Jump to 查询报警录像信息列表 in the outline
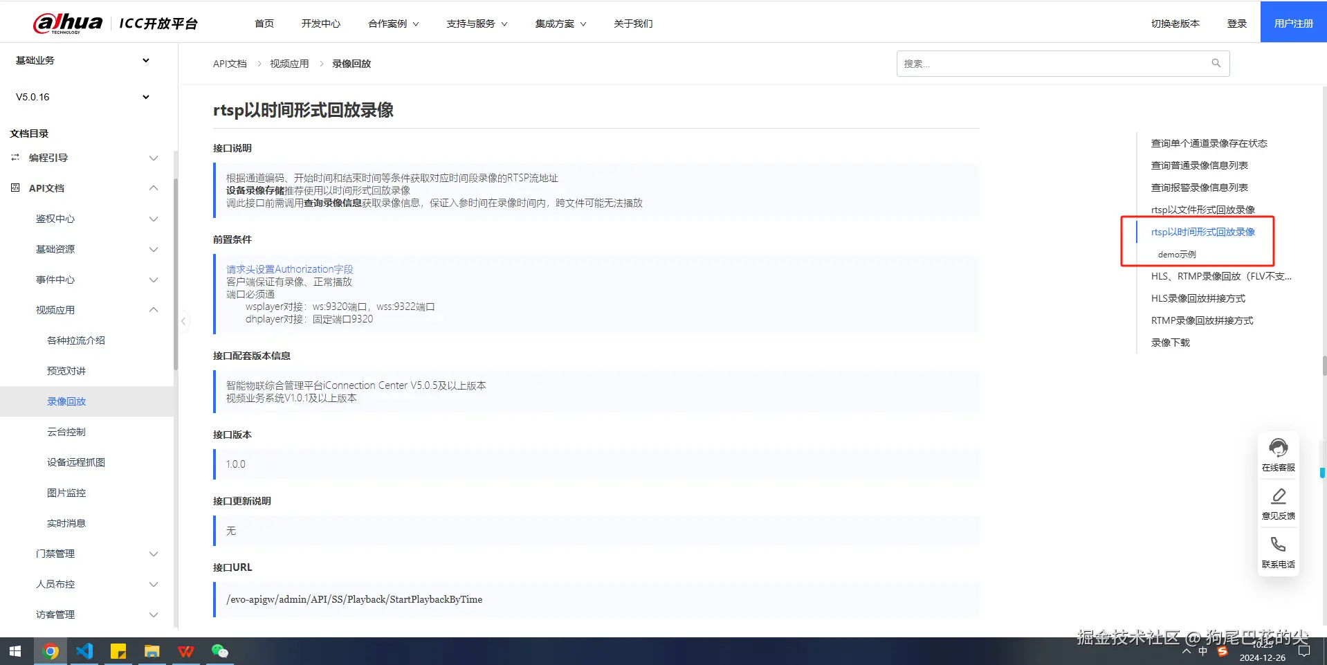This screenshot has height=665, width=1327. coord(1200,188)
